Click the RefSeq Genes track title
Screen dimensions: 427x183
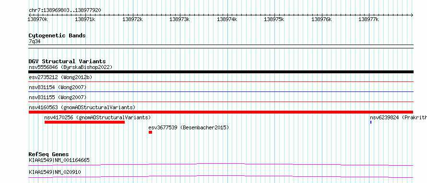click(x=49, y=154)
